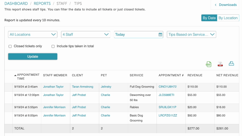The width and height of the screenshot is (242, 136).
Task: Open staff member Jennifer Morrison Rabies row
Action: tap(54, 107)
